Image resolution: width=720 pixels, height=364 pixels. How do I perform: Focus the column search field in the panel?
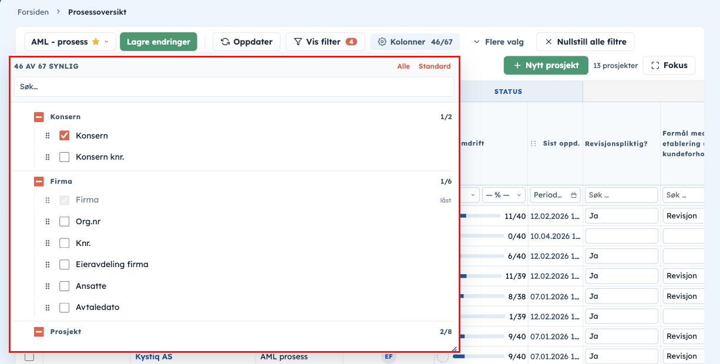tap(234, 87)
